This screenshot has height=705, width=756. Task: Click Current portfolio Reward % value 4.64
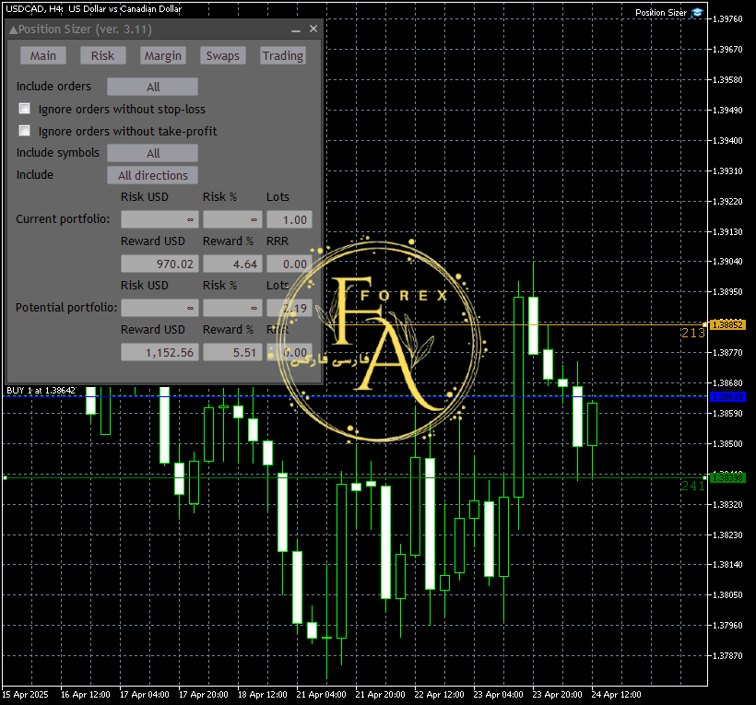[x=232, y=264]
